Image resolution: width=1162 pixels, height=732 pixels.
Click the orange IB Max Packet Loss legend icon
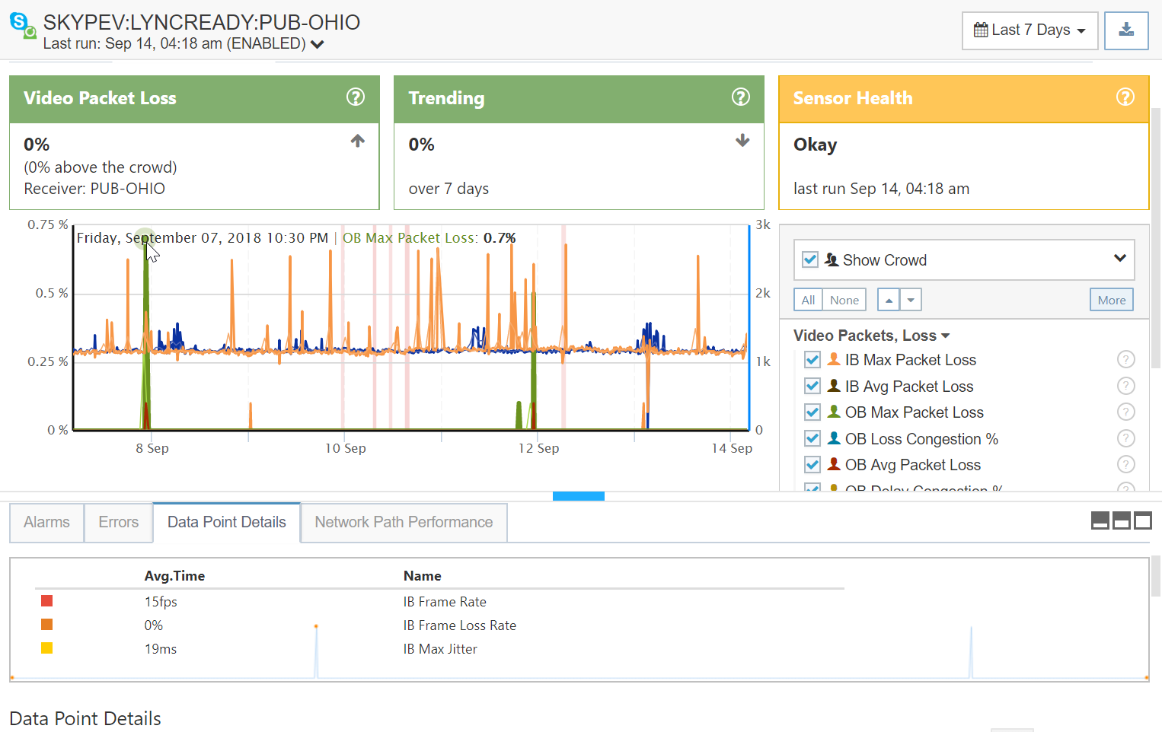[834, 359]
